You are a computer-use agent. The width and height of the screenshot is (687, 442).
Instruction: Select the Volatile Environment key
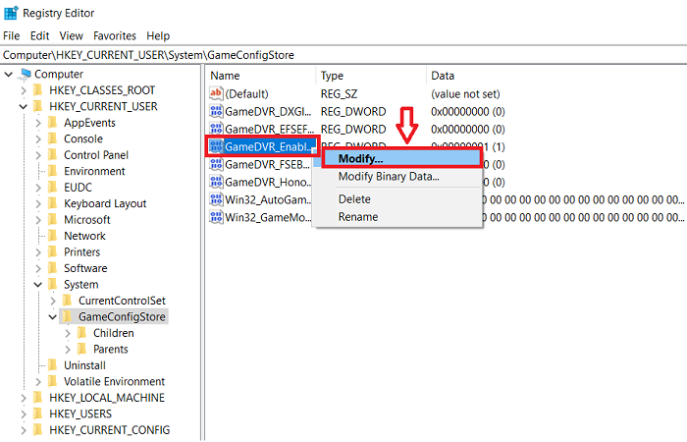coord(115,382)
